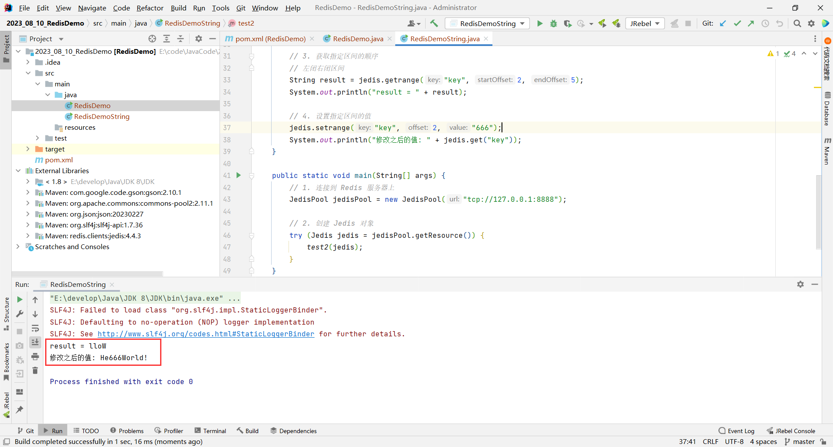Rerun RedisDemoString in the Run panel
Screen dimensions: 833x447
tap(20, 299)
